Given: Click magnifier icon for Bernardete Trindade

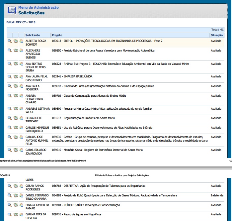Looking at the screenshot, I should pyautogui.click(x=10, y=118).
